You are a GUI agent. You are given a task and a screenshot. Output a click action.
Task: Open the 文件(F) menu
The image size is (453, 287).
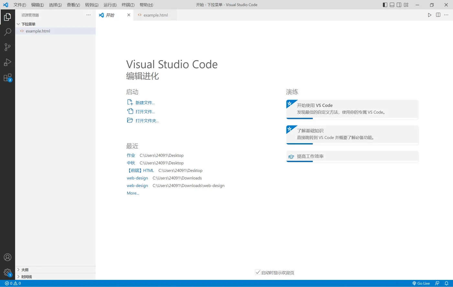click(x=20, y=5)
